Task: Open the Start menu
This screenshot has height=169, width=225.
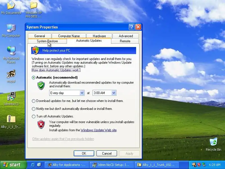Action: (13, 165)
